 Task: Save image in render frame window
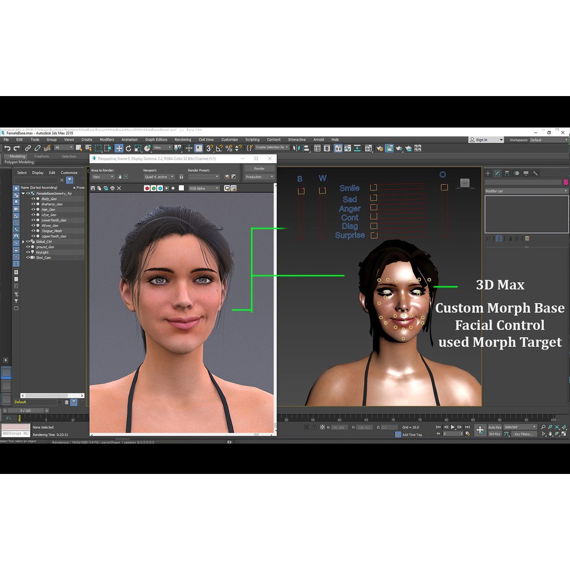(93, 188)
